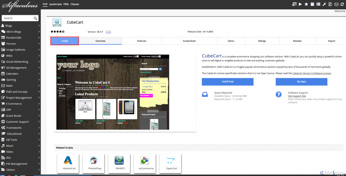Click the CubeCart storefront screenshot preview
Viewport: 346px width, 176px height.
(x=113, y=92)
